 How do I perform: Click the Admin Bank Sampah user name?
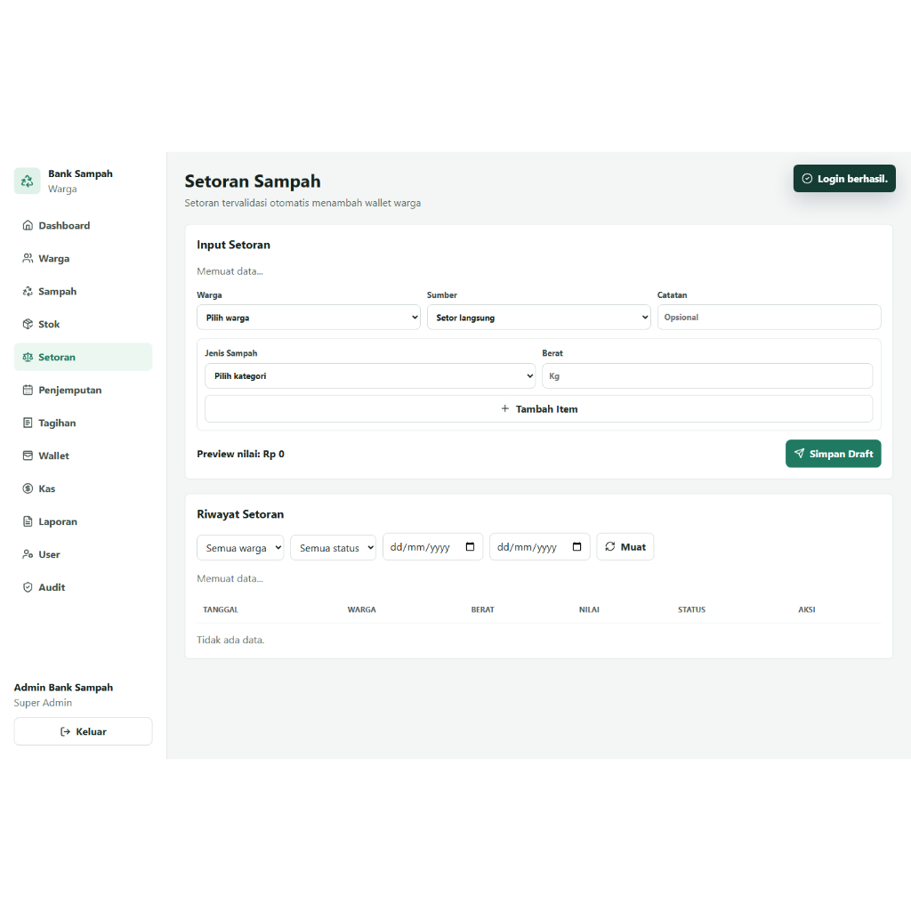[63, 688]
